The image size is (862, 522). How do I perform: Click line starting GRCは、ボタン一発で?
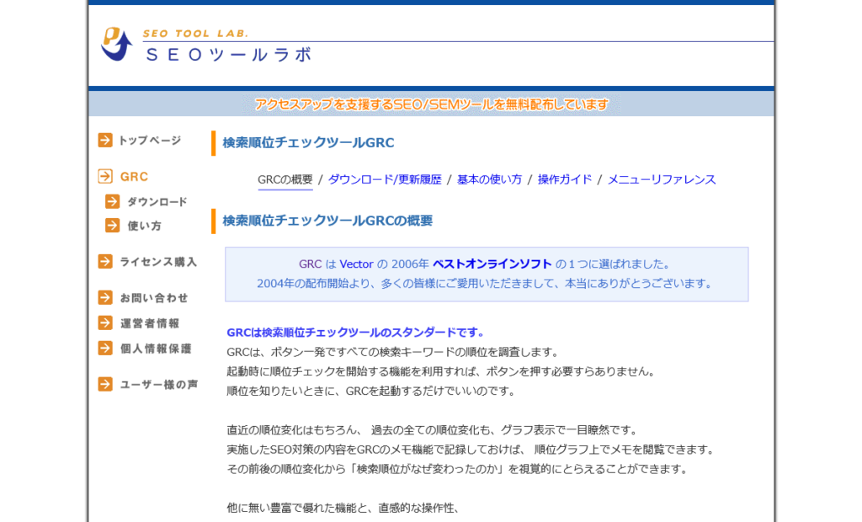pyautogui.click(x=394, y=352)
